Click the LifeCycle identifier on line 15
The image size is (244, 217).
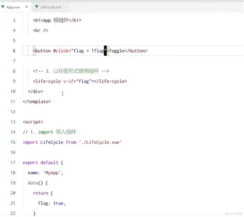pos(52,142)
